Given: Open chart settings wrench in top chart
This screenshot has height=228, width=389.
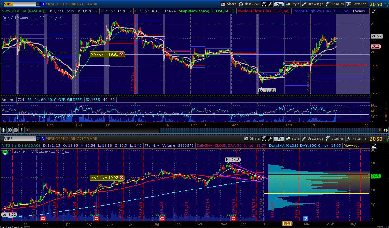Looking at the screenshot, I should point(270,4).
